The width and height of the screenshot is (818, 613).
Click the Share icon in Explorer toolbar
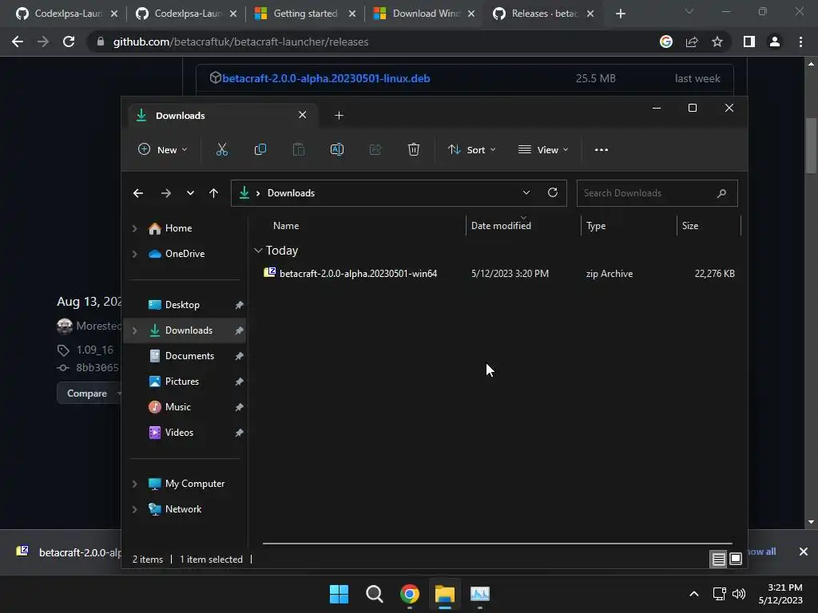click(x=375, y=149)
